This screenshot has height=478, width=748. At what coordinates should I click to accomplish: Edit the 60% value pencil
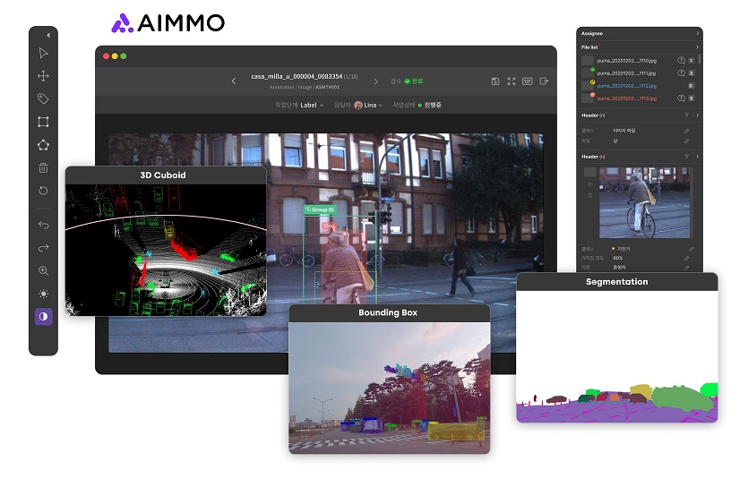coord(687,259)
